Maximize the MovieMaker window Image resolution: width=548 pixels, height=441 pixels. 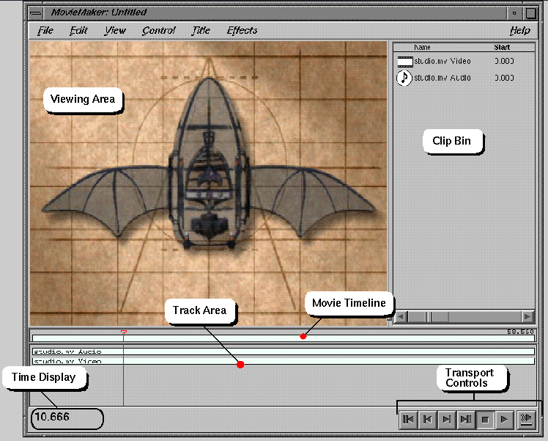click(x=530, y=13)
